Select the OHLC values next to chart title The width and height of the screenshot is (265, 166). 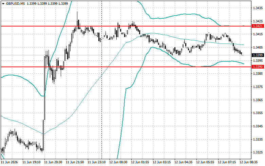click(47, 3)
